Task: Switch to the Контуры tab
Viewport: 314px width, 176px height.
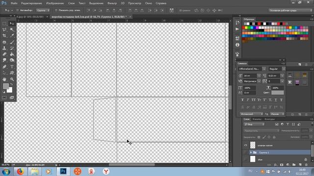Action: 269,119
